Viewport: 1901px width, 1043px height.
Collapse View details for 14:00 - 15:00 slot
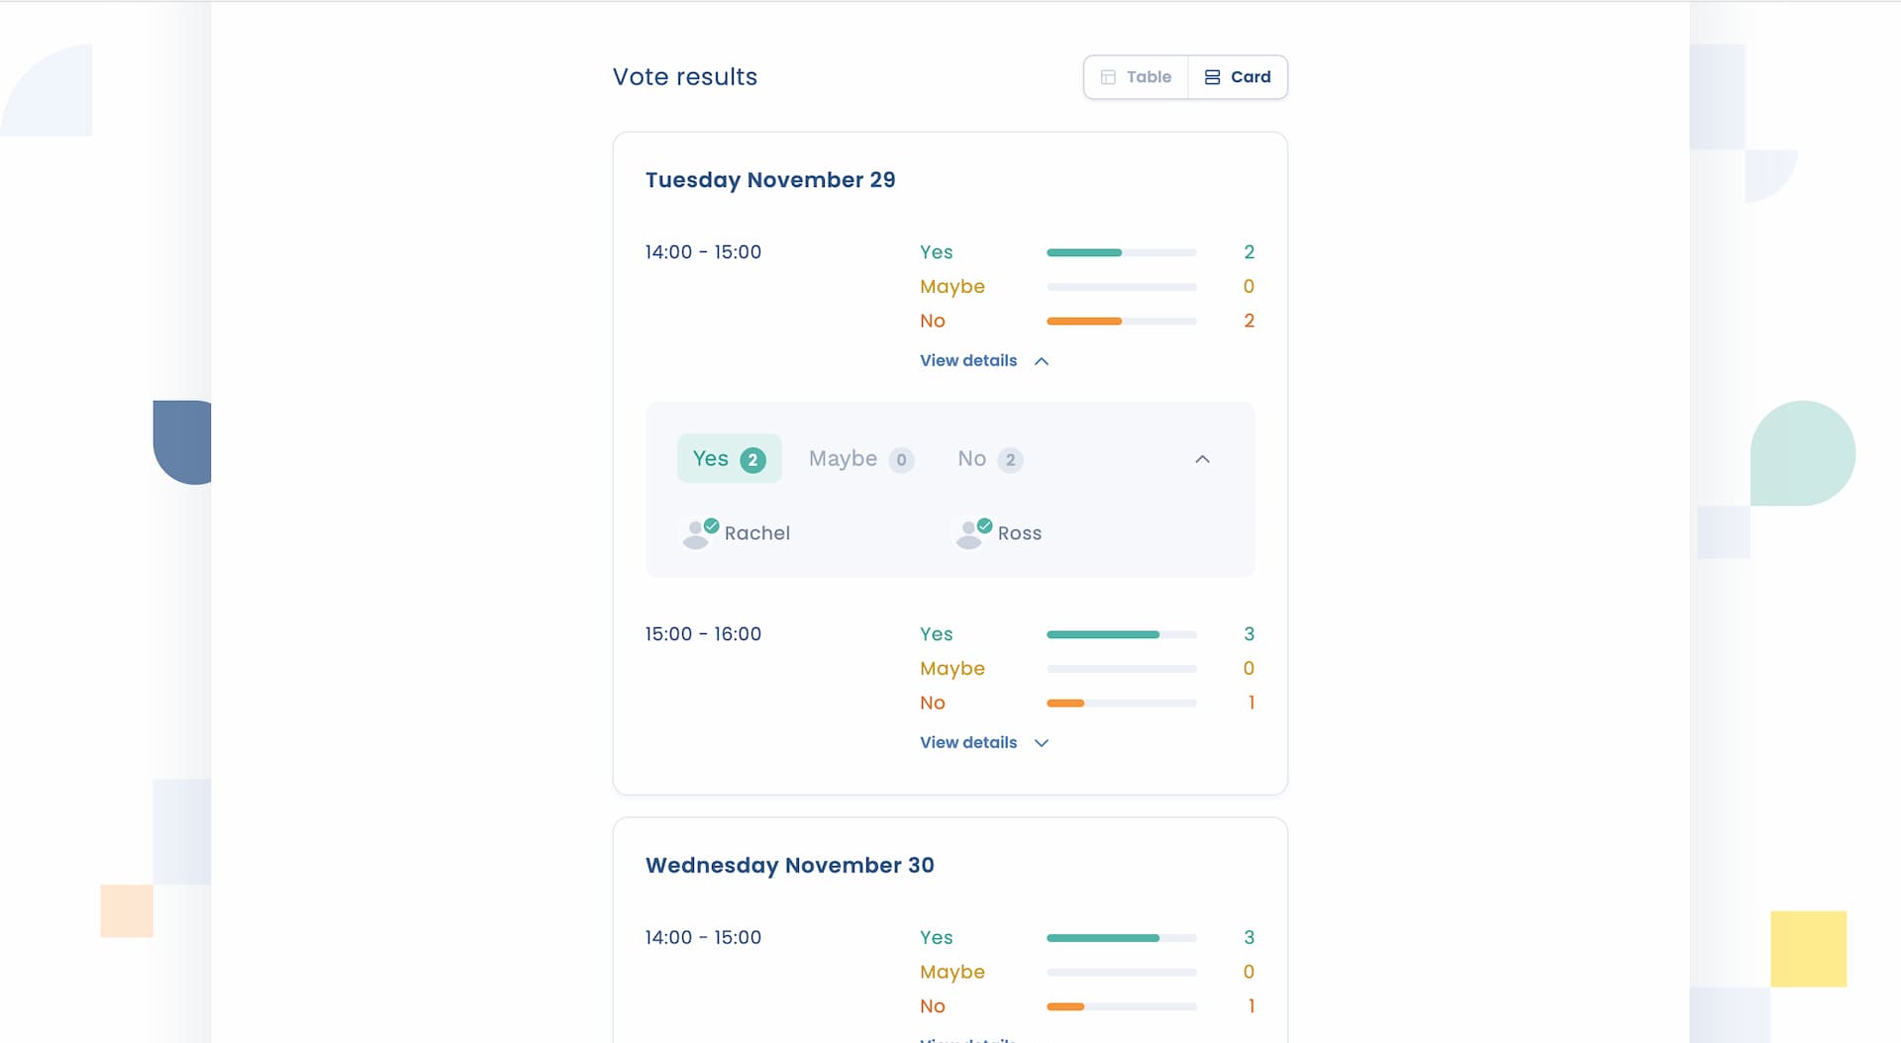[983, 360]
